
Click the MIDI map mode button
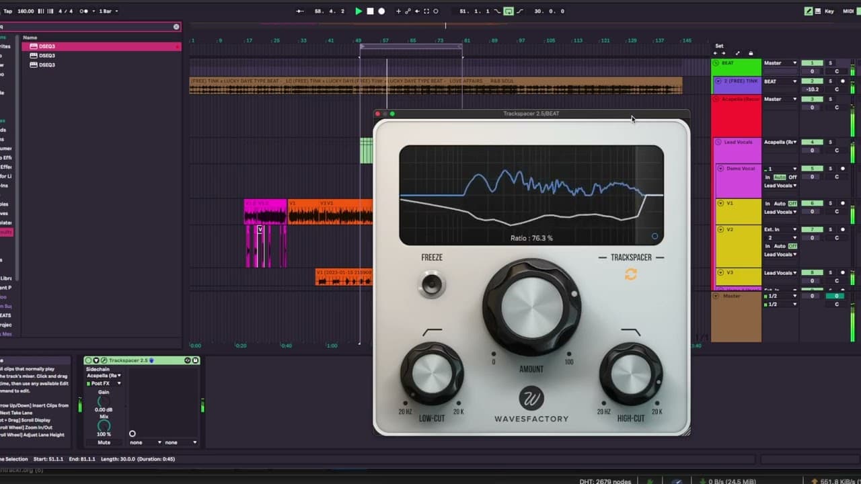[847, 11]
